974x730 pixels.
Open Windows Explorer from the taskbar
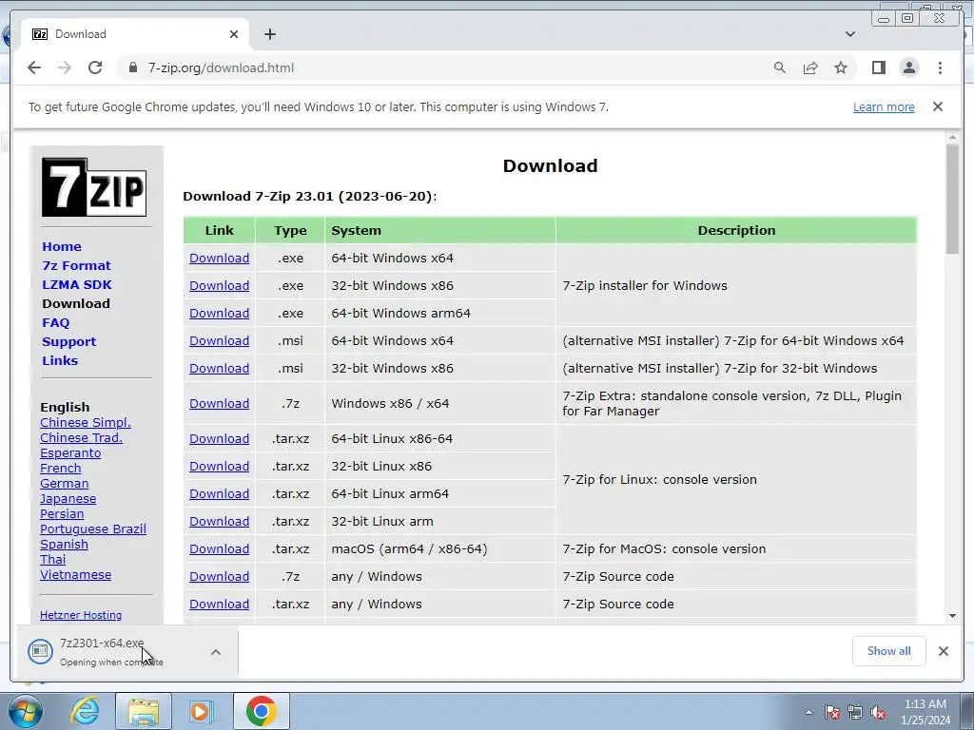[x=144, y=711]
